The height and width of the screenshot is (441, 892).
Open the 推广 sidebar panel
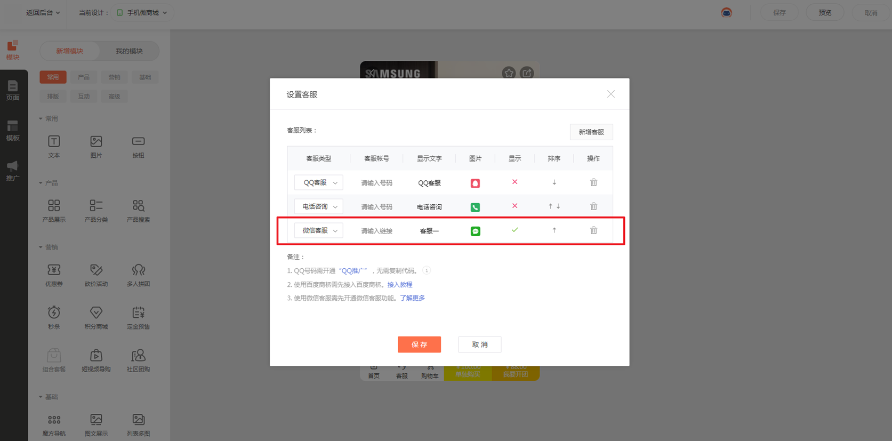tap(13, 171)
